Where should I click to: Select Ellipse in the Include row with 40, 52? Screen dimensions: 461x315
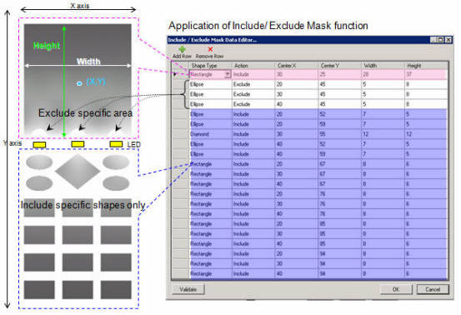coord(211,144)
